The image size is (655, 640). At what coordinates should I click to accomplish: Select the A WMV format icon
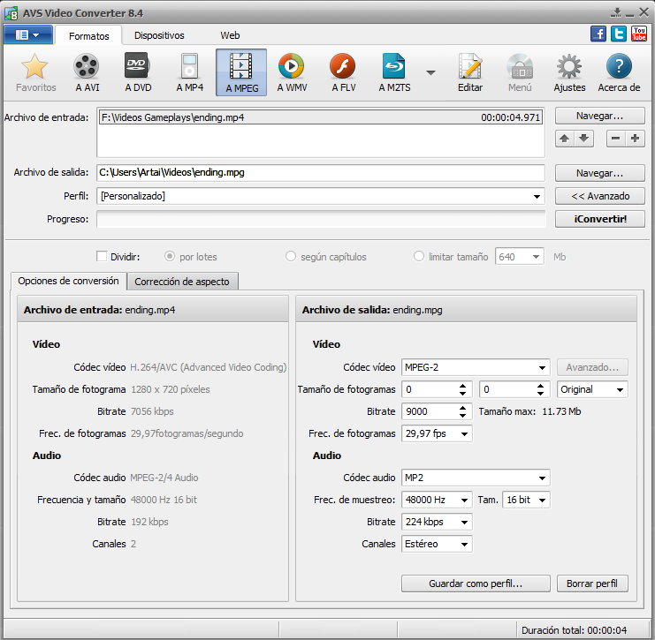click(x=292, y=72)
